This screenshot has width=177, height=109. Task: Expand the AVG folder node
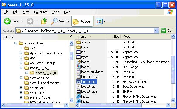(x=21, y=58)
